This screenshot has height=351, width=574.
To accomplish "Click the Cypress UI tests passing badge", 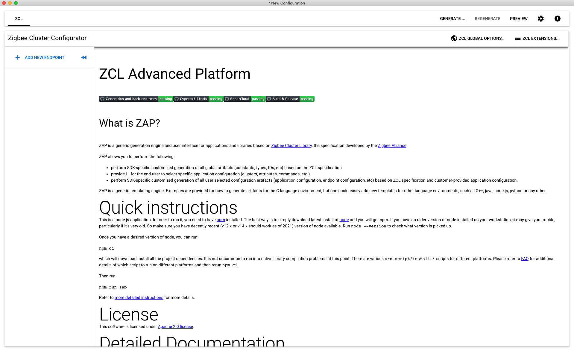I will click(x=198, y=99).
